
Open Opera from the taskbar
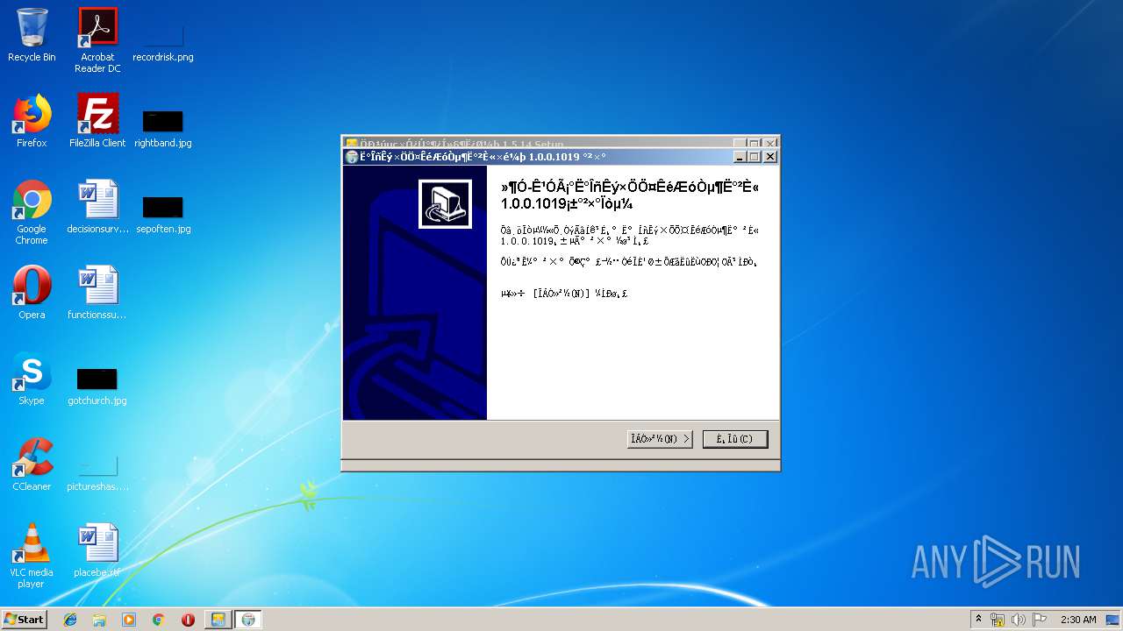pyautogui.click(x=188, y=620)
